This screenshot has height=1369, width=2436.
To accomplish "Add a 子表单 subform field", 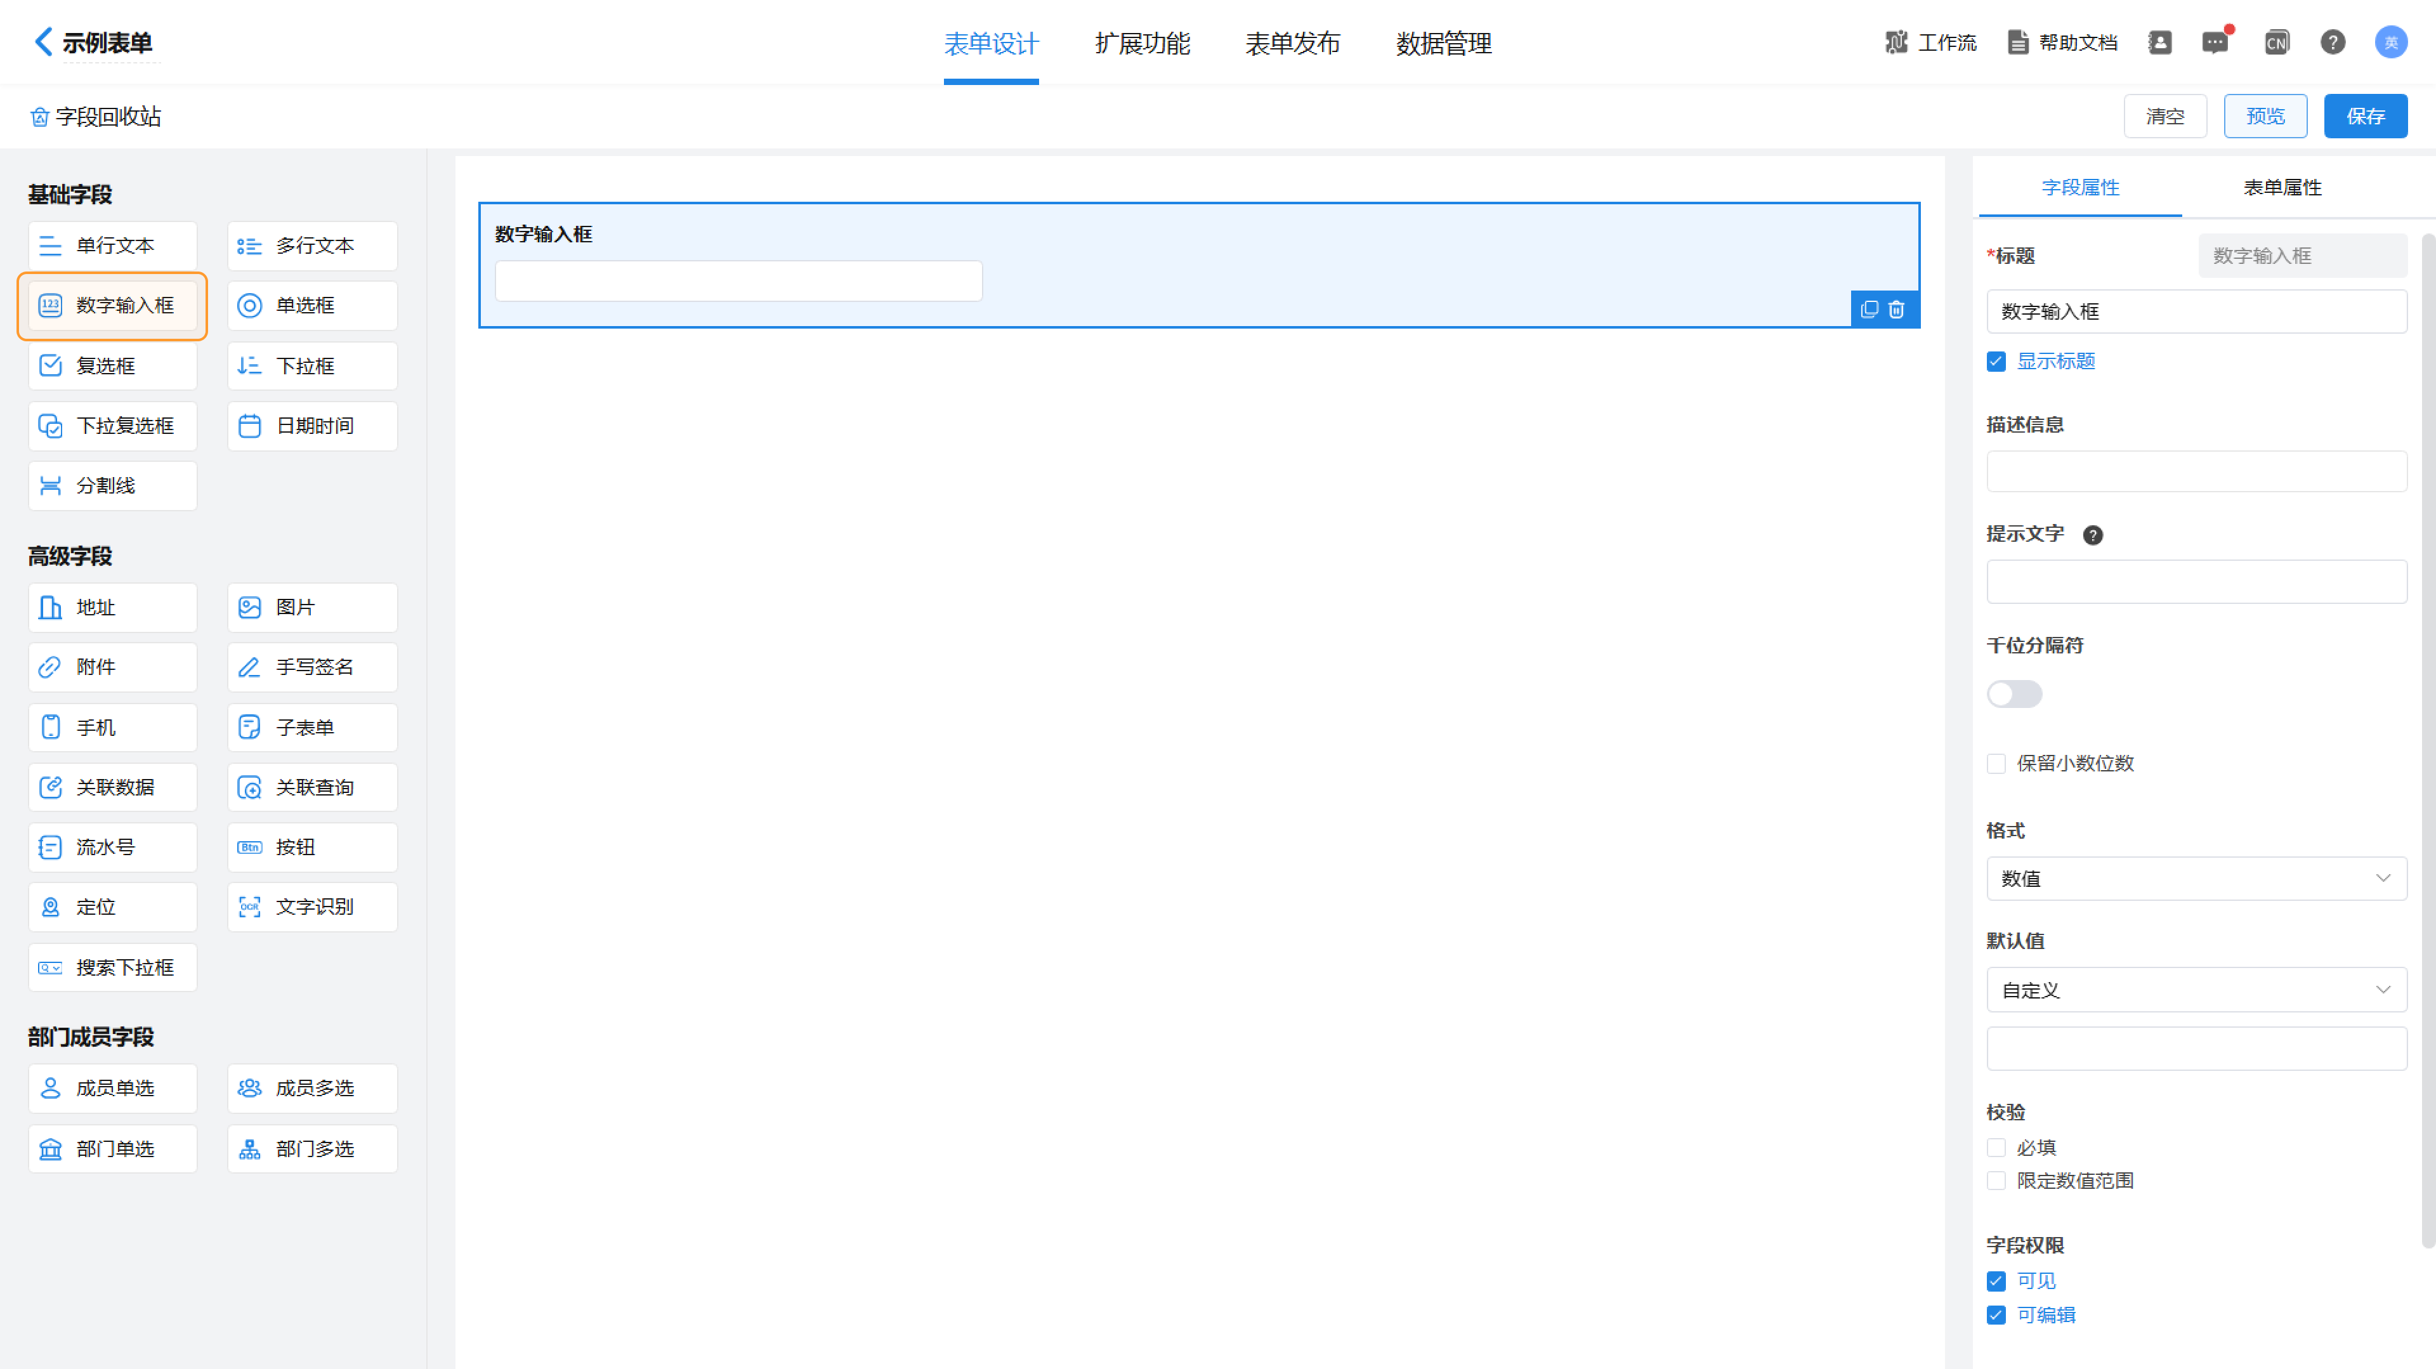I will click(312, 727).
